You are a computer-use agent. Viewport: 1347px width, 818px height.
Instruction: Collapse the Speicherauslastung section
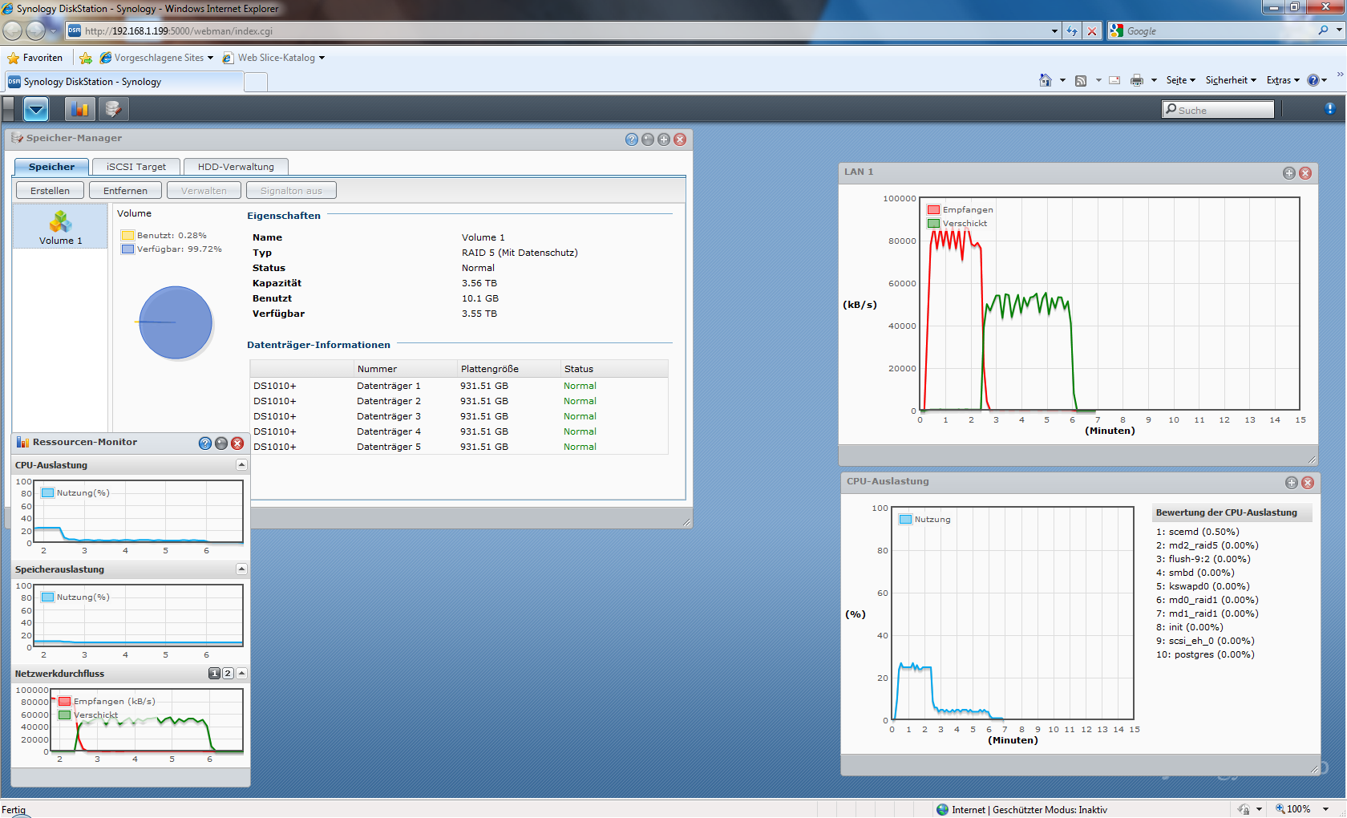241,569
